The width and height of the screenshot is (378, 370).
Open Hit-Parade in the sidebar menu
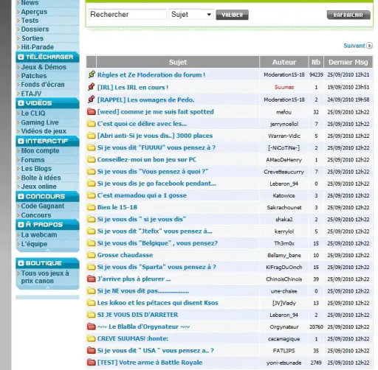[38, 47]
